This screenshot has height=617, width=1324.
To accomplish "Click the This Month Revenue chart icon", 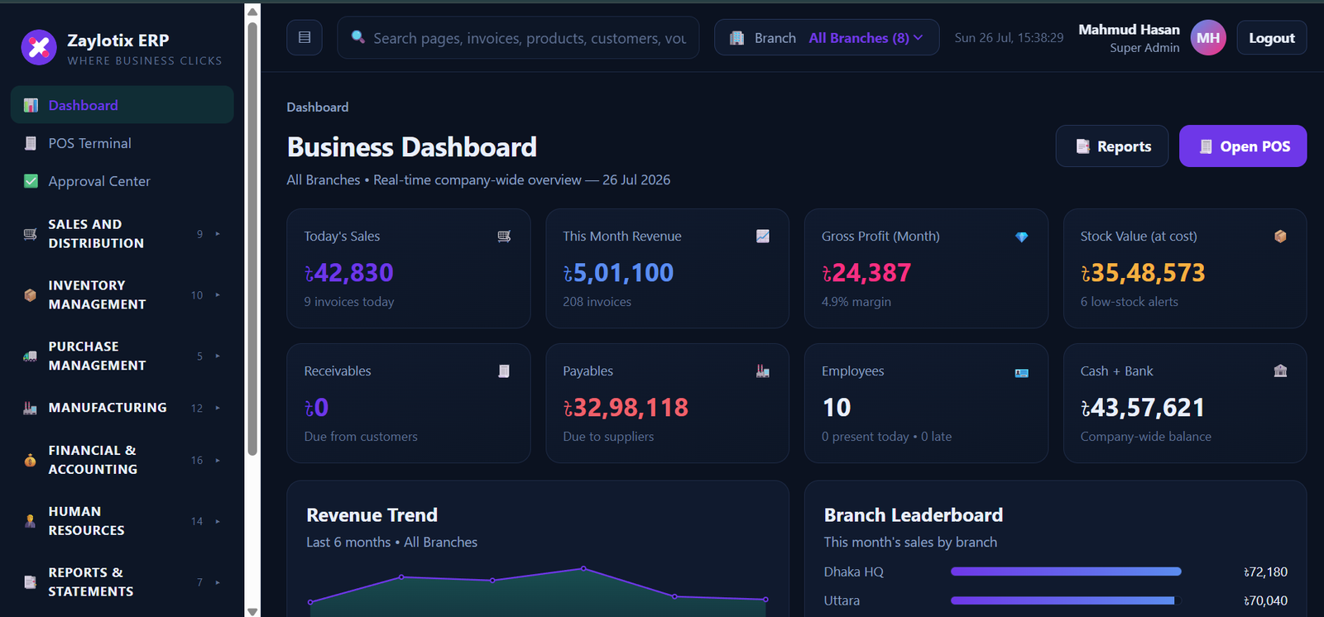I will (x=763, y=237).
